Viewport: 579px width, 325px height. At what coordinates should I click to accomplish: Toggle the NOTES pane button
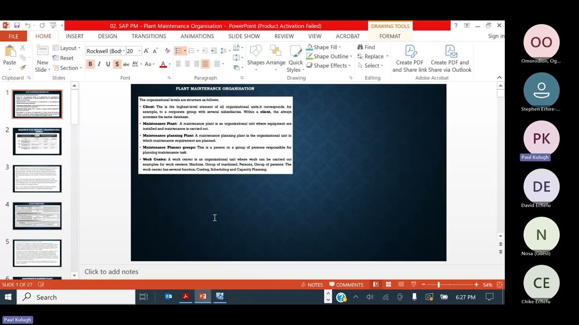312,284
